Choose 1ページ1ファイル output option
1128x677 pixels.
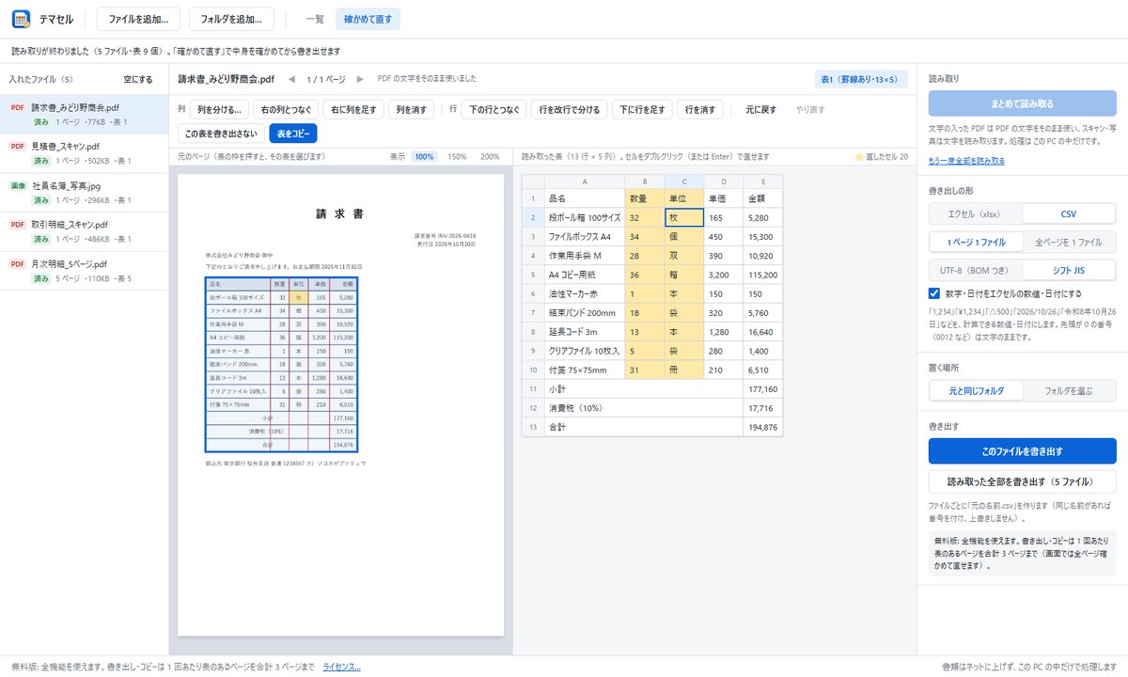point(975,242)
